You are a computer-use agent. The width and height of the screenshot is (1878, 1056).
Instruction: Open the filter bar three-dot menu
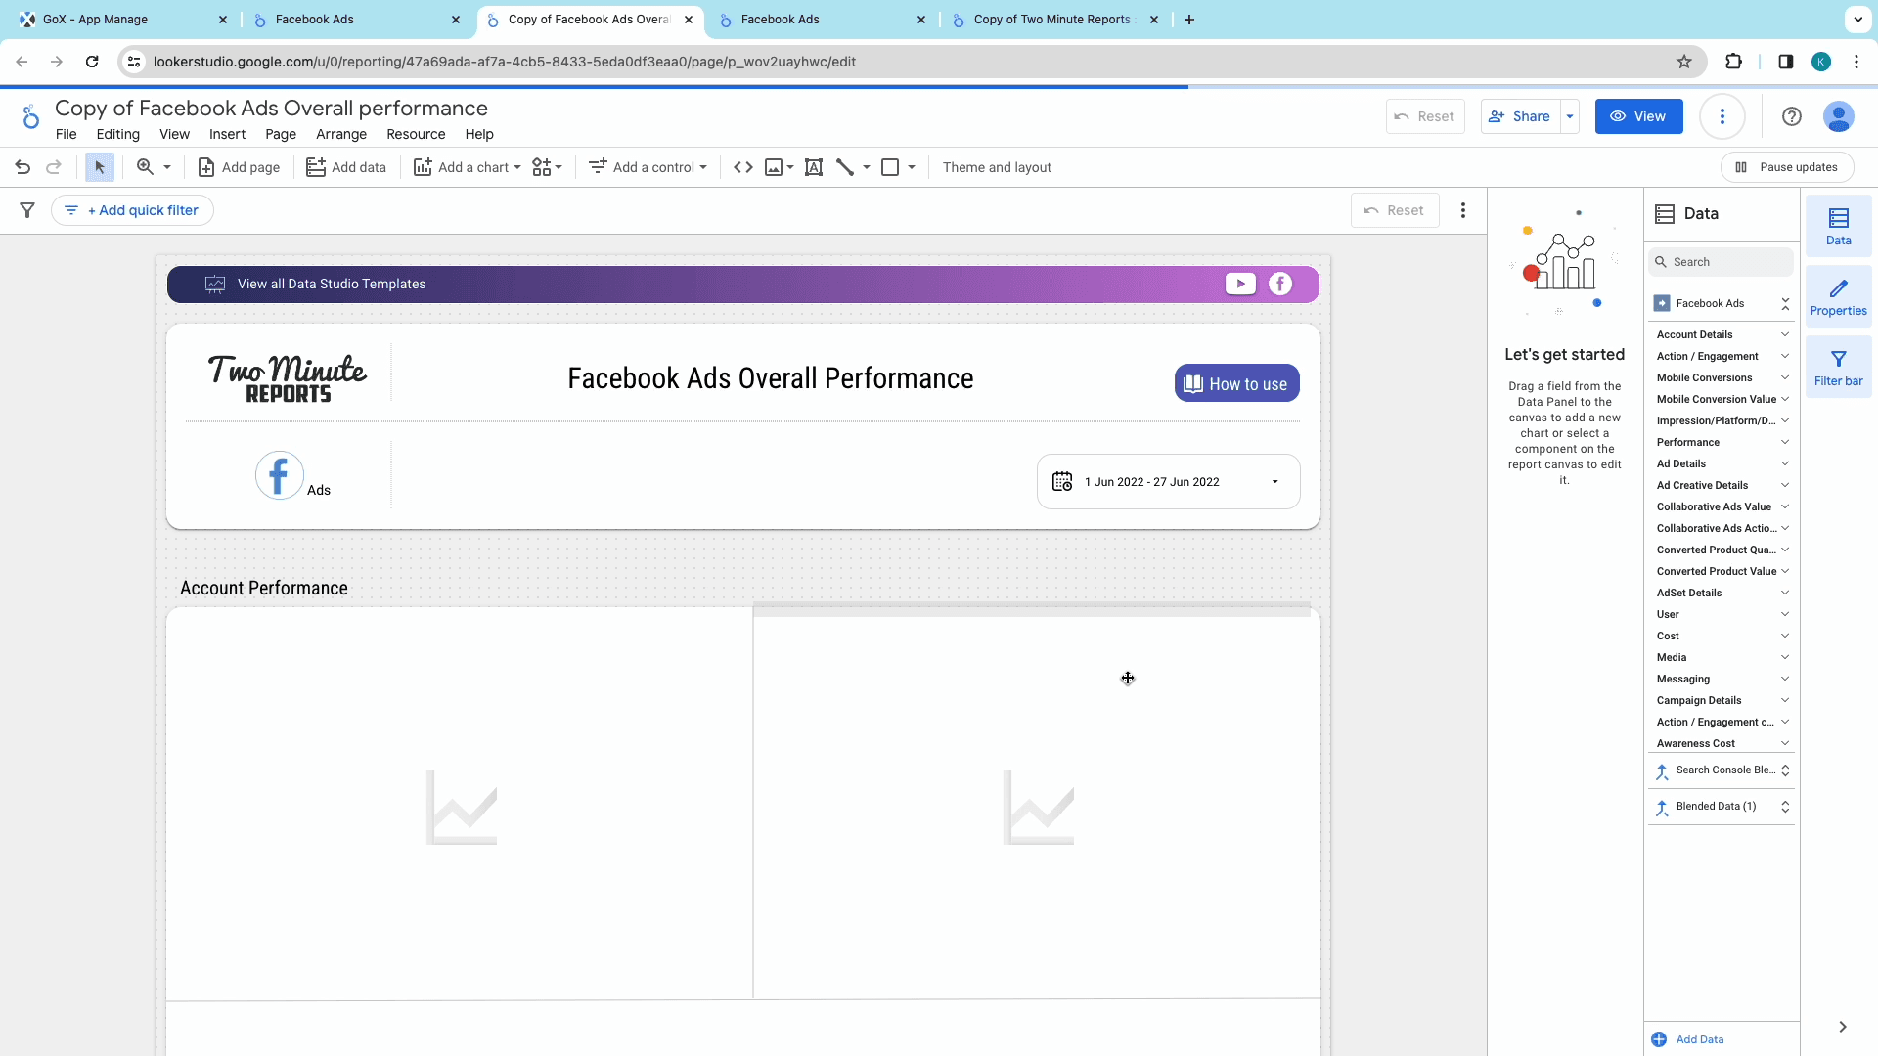click(x=1463, y=210)
